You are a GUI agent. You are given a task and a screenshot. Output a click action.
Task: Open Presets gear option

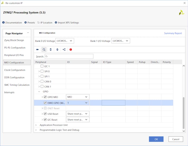click(x=30, y=22)
